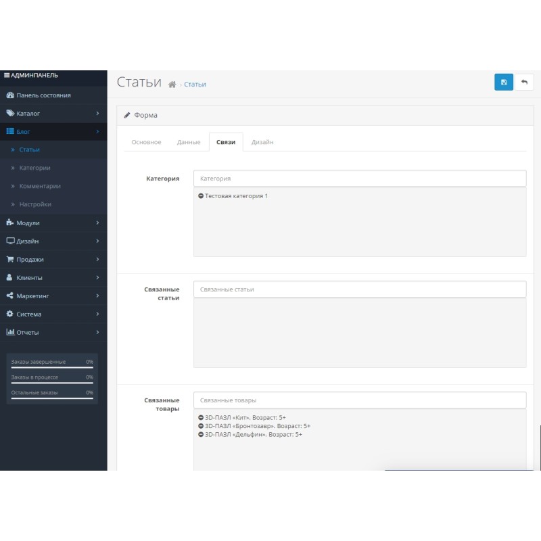The height and width of the screenshot is (541, 541).
Task: Click the Связанные статьи input field
Action: 359,289
